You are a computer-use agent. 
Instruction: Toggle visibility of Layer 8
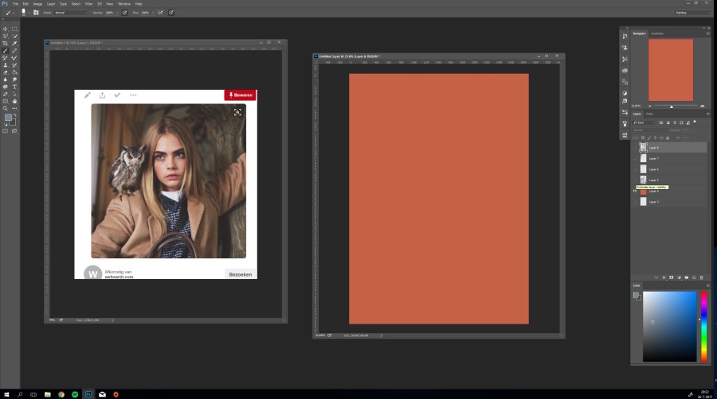635,148
